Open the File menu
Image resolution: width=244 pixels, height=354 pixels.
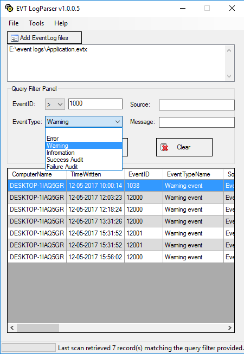point(14,23)
